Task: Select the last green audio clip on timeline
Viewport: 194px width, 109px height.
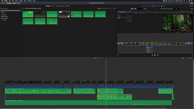Action: pos(173,97)
